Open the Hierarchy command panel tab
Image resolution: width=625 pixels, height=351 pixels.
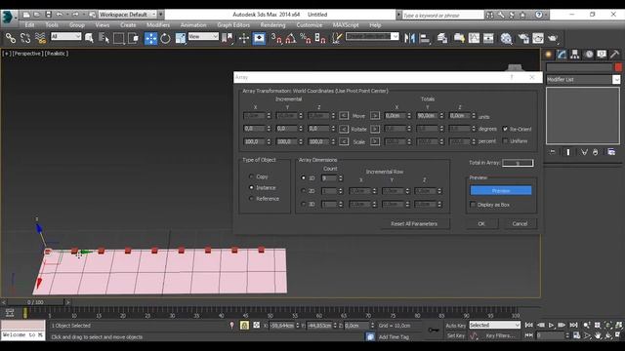pyautogui.click(x=575, y=55)
